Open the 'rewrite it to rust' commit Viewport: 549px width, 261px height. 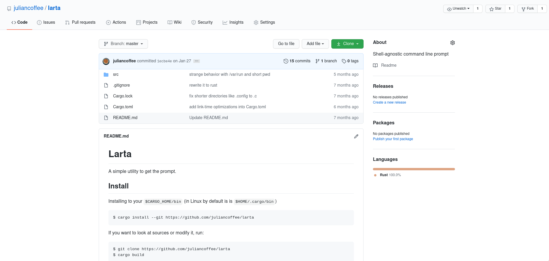[x=203, y=85]
